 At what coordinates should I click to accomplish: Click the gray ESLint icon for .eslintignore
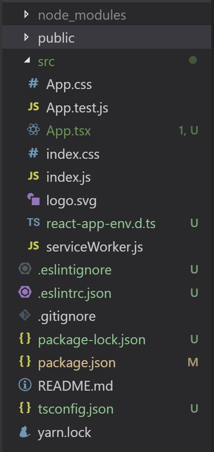click(25, 269)
